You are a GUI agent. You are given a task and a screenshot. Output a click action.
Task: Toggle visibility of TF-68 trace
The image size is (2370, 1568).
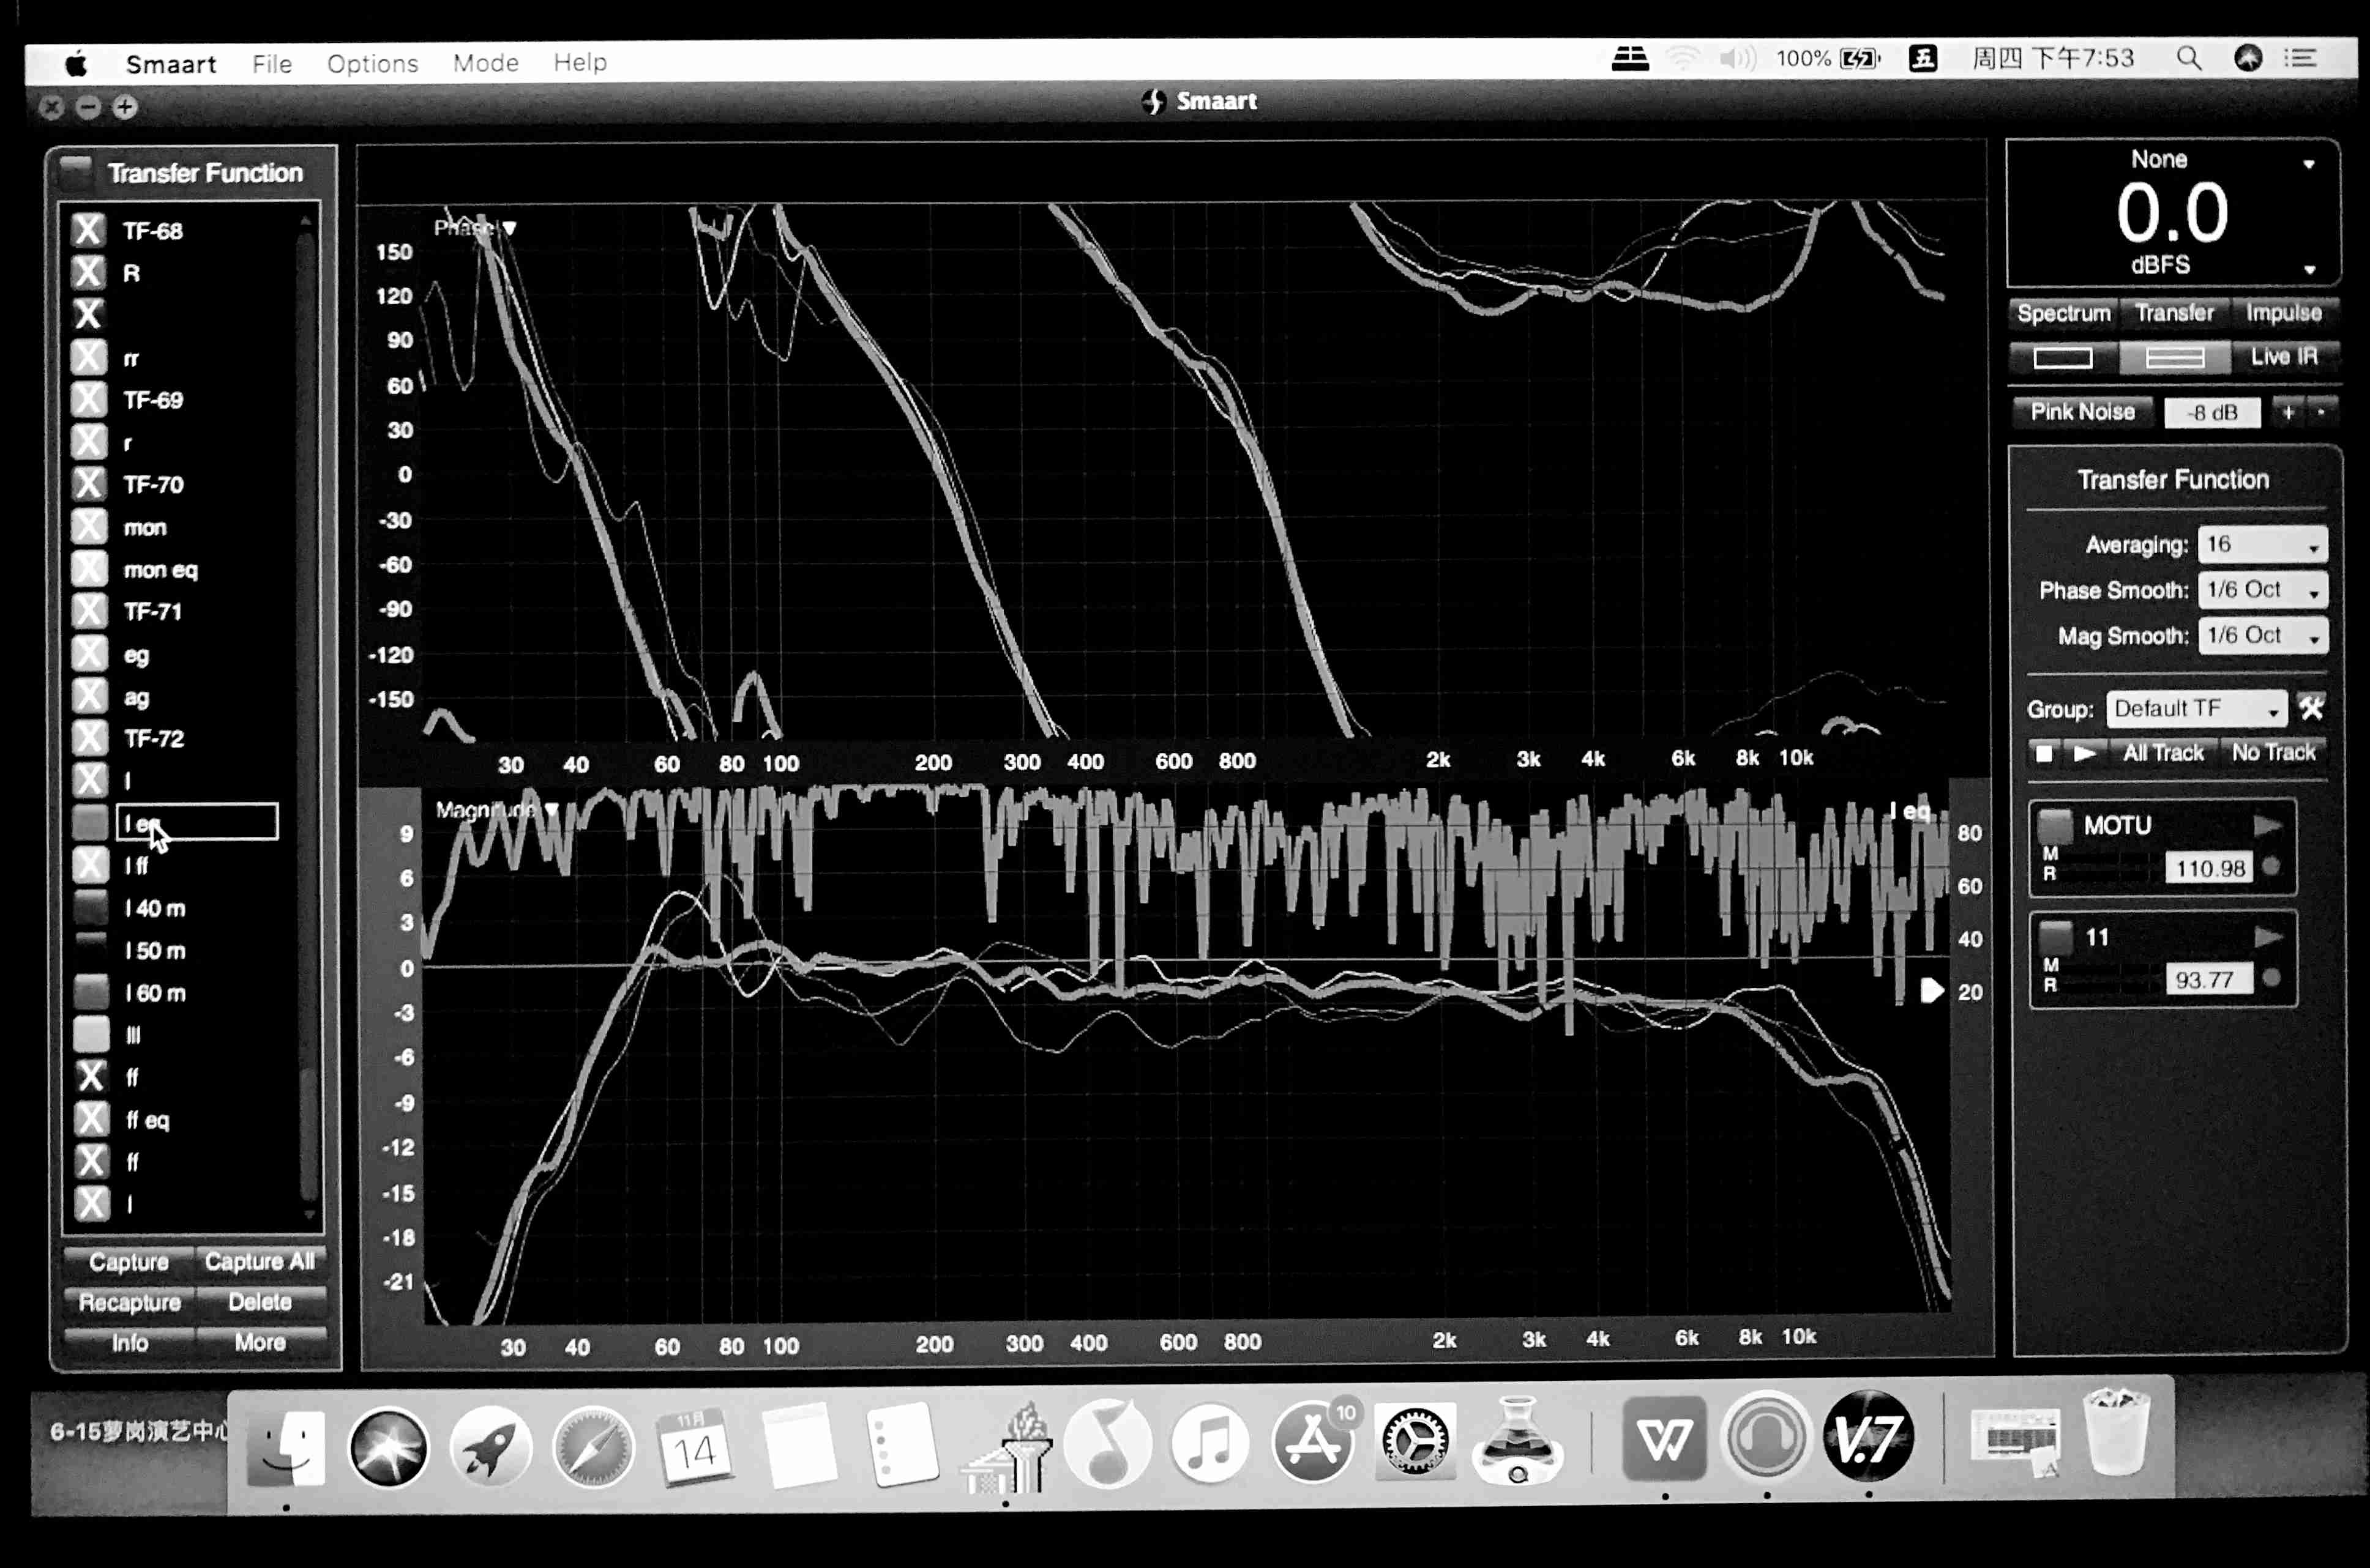88,230
